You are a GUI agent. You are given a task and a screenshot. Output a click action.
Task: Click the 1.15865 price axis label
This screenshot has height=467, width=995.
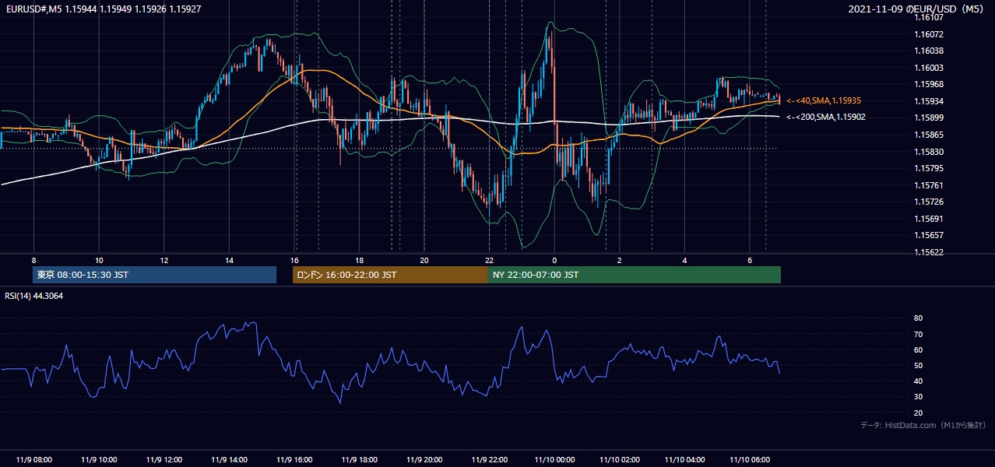(929, 135)
